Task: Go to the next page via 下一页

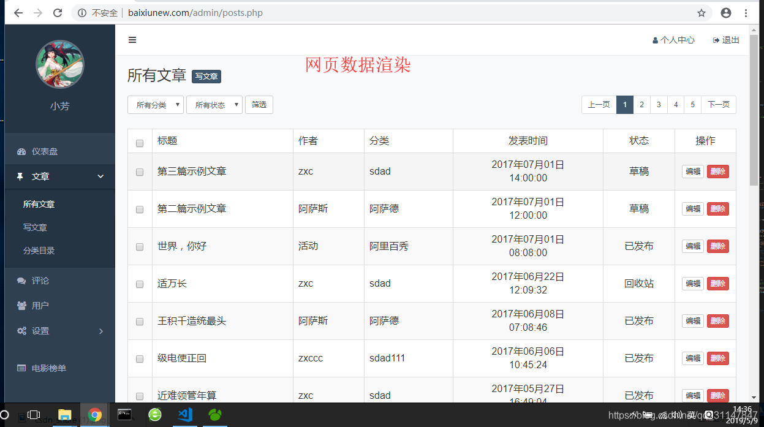Action: [719, 105]
